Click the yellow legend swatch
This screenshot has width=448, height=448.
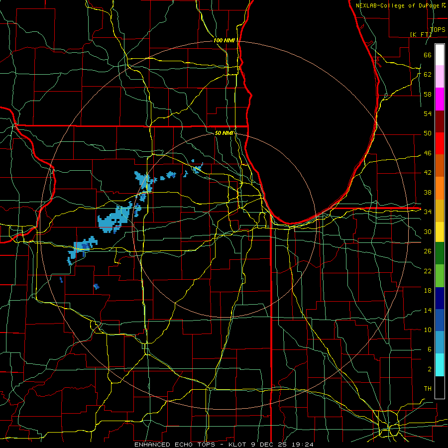(440, 232)
